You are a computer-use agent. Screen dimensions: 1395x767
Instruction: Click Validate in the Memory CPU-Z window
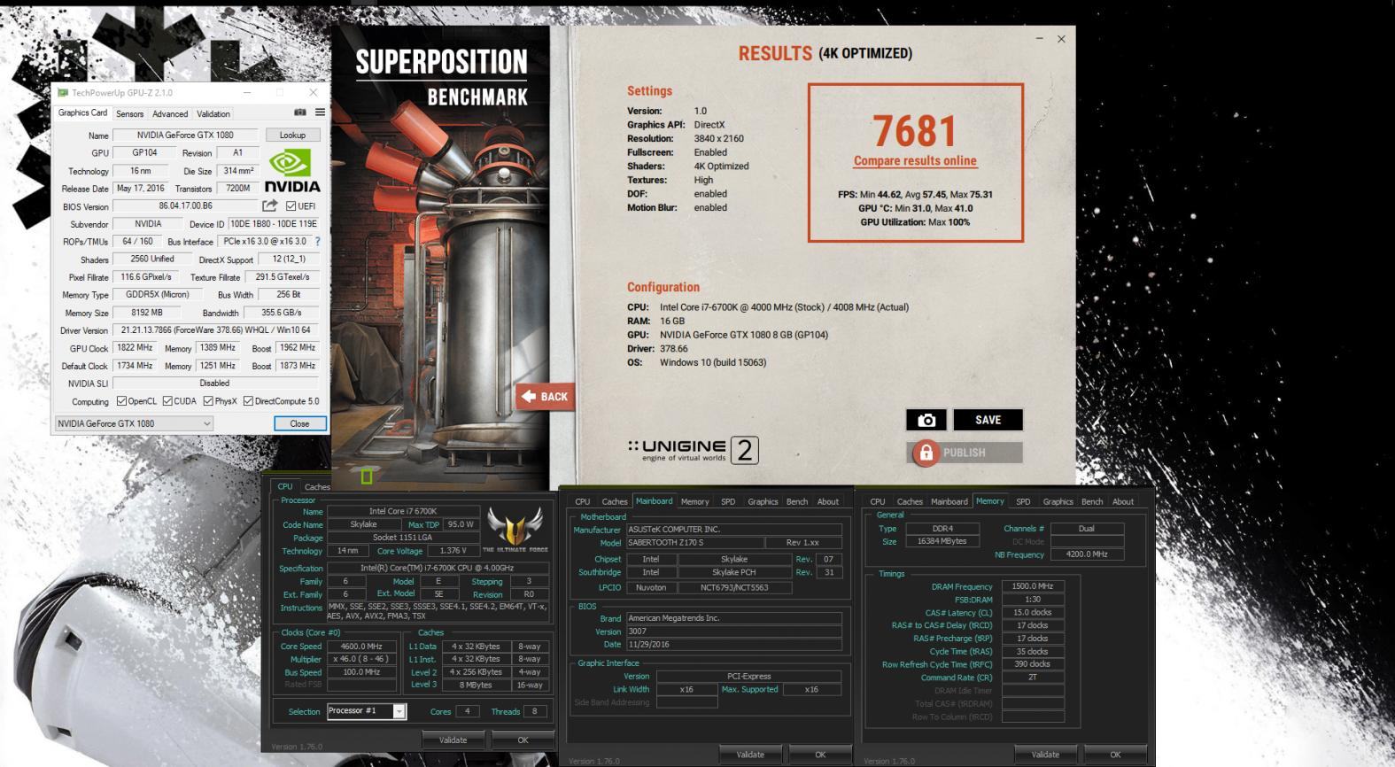[x=1045, y=755]
